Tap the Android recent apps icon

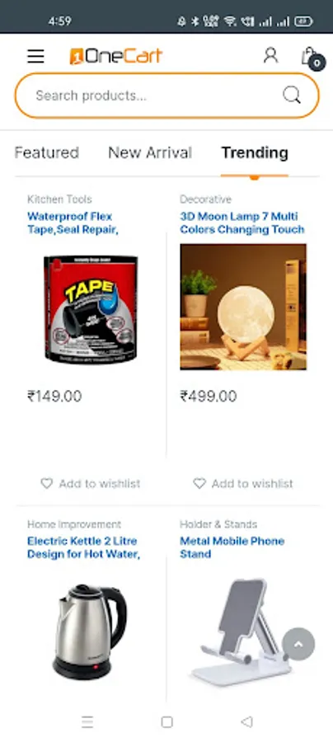tap(87, 721)
